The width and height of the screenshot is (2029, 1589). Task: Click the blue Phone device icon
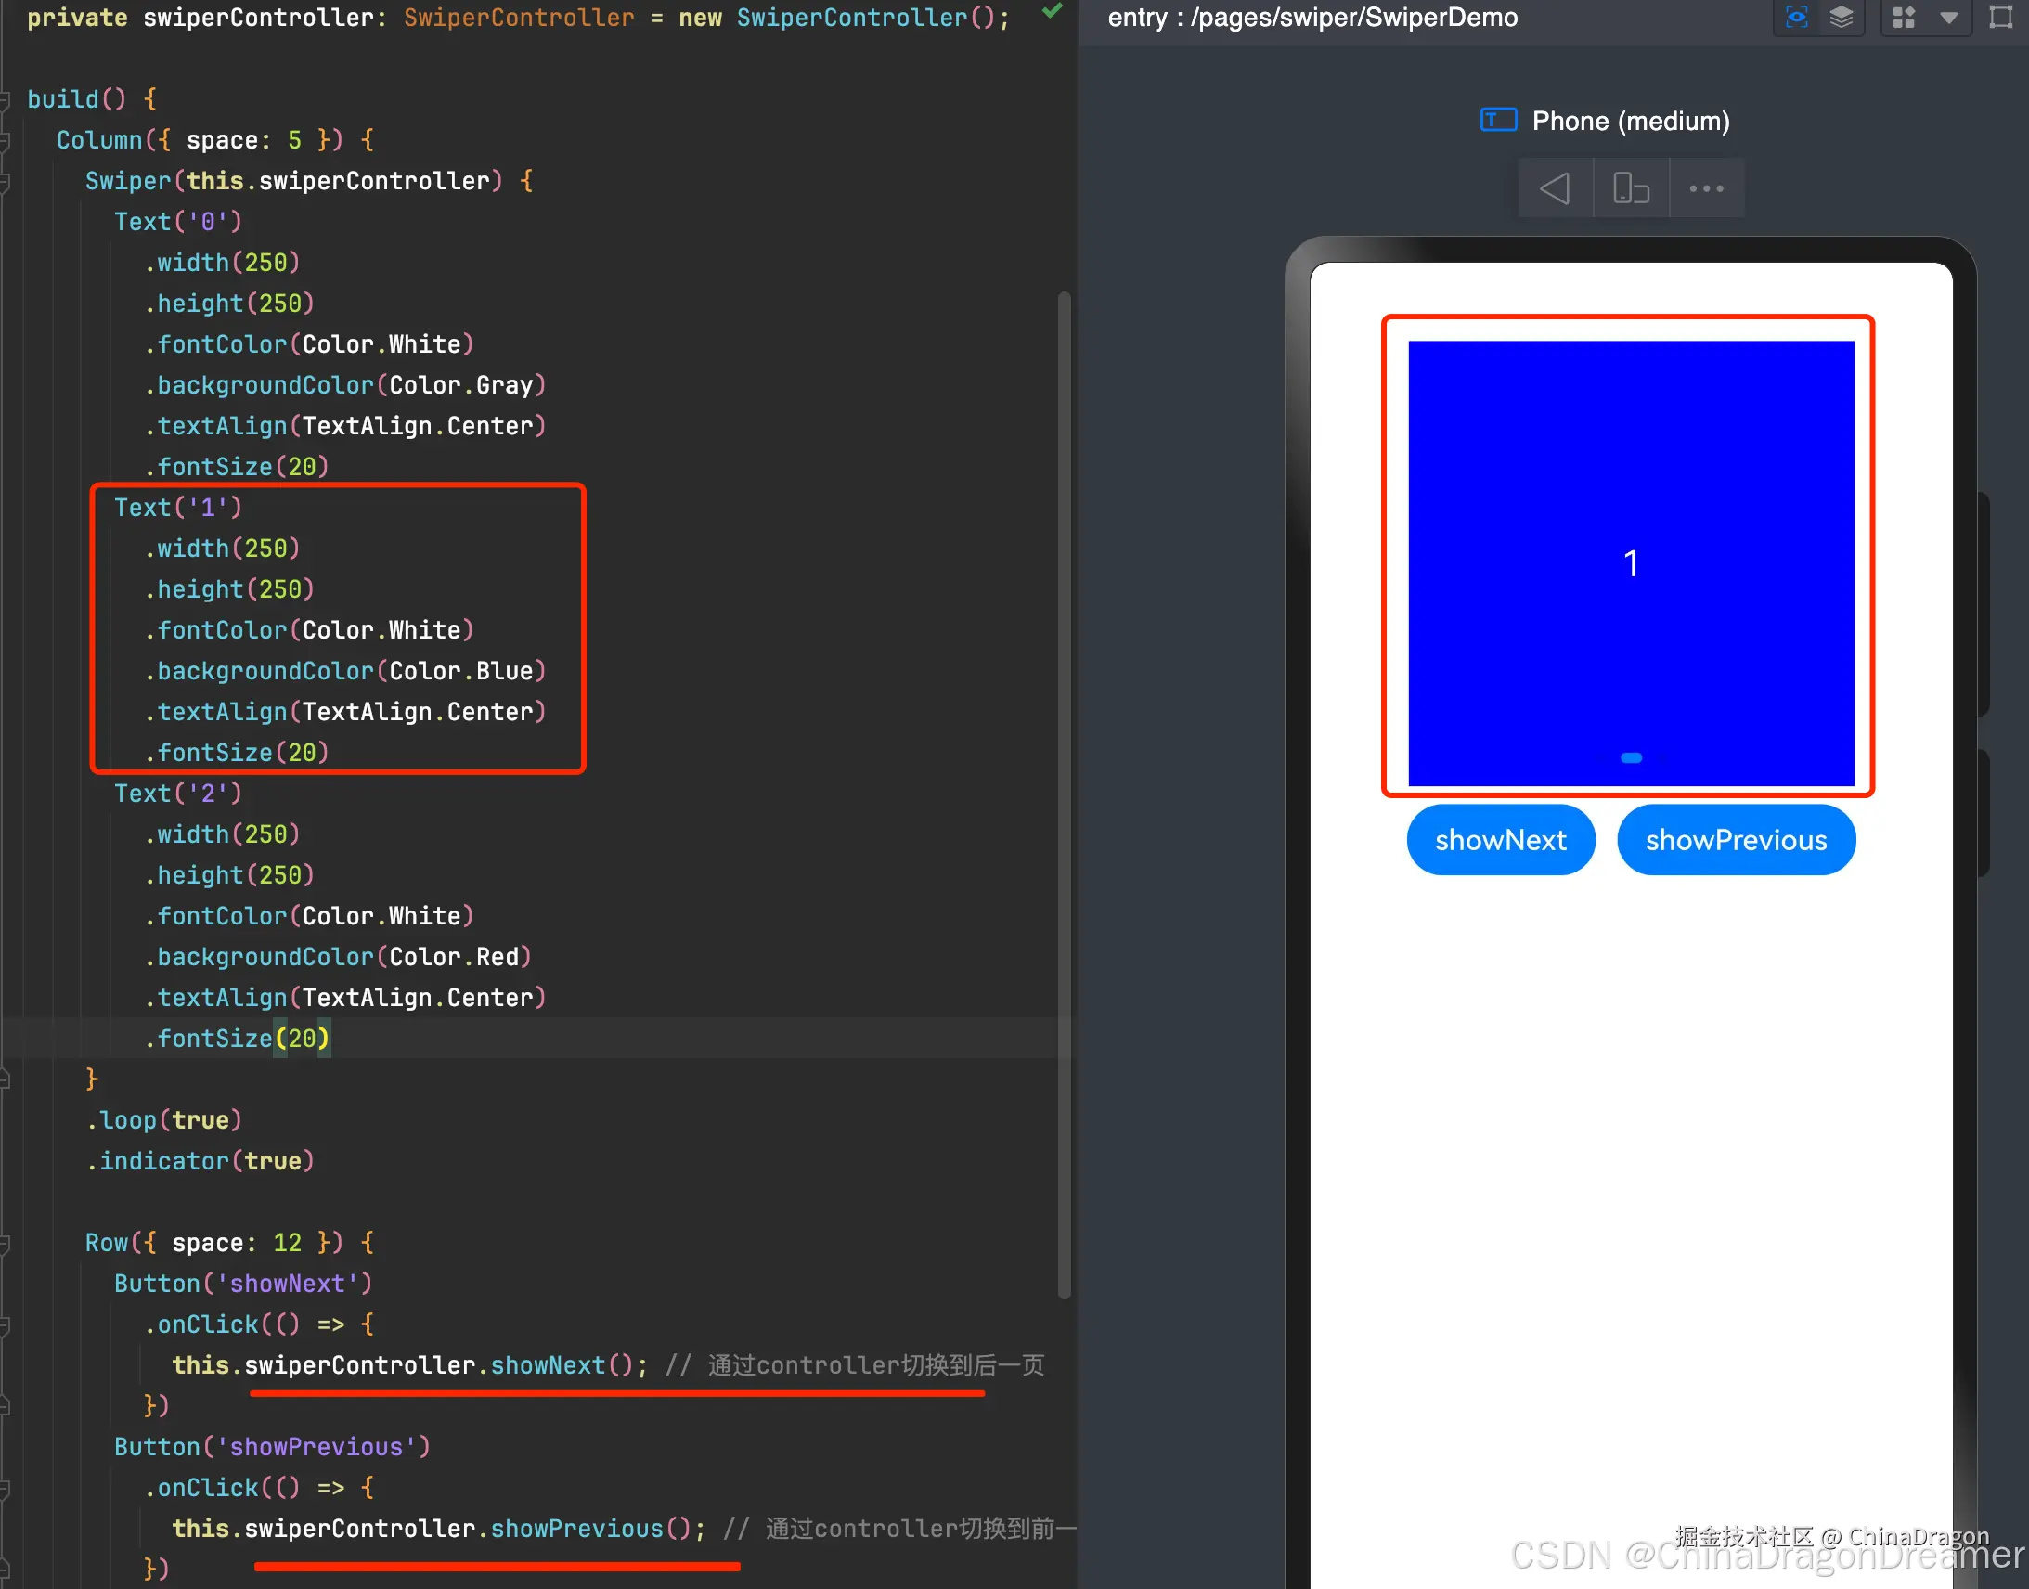click(x=1498, y=120)
